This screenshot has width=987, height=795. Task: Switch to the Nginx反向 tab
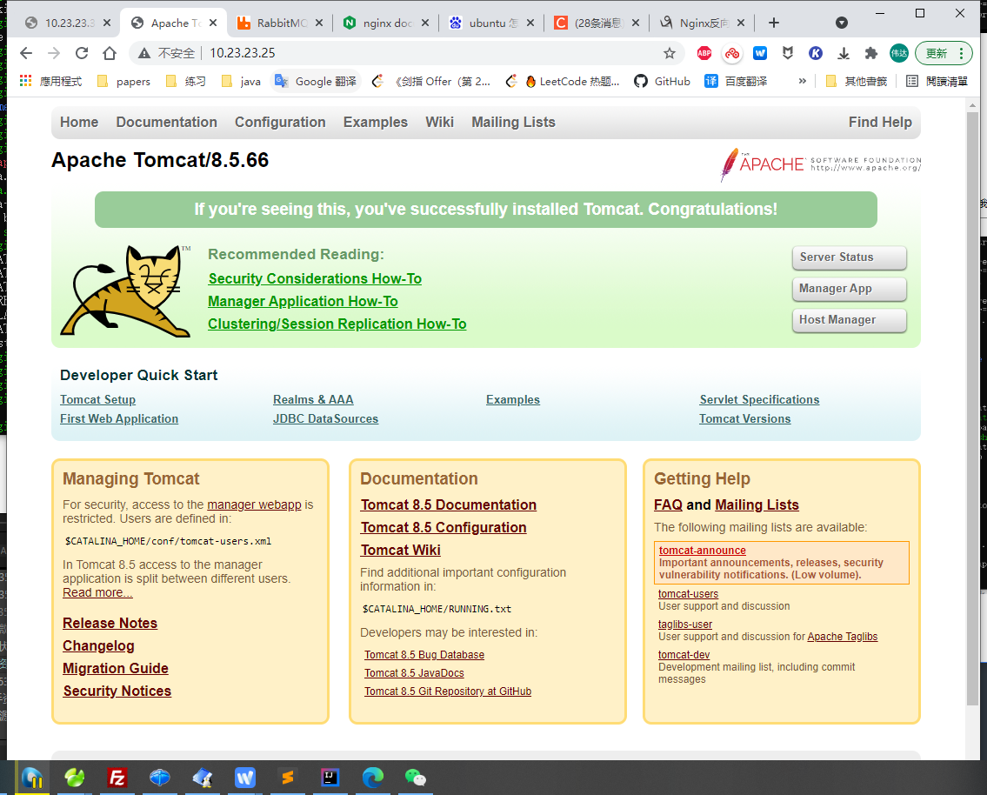[695, 23]
